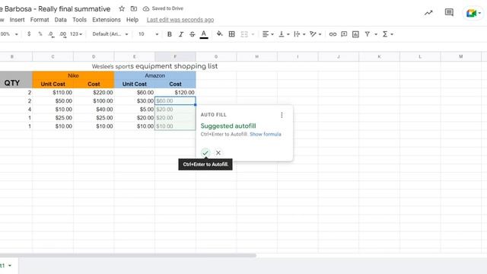Open vertical align dropdown
487x274 pixels.
click(x=284, y=34)
